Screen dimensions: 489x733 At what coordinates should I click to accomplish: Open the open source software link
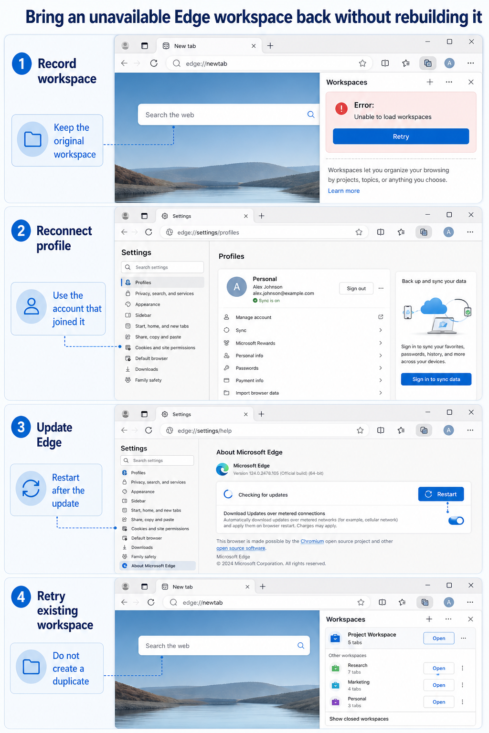[x=241, y=548]
